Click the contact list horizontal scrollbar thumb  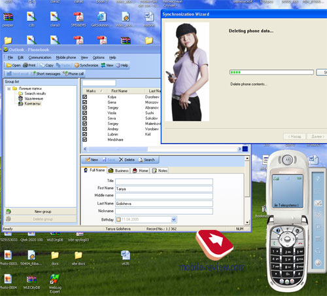point(118,149)
